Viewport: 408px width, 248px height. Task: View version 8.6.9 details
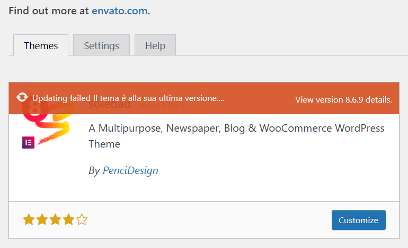[x=343, y=99]
